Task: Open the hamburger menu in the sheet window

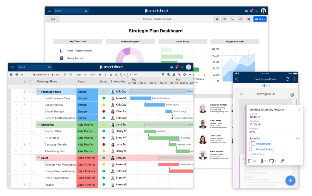Action: (12, 67)
